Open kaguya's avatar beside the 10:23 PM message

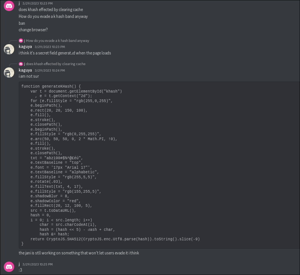tap(9, 50)
